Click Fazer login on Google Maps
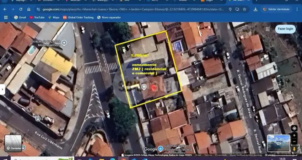Image resolution: width=302 pixels, height=160 pixels. tap(285, 29)
